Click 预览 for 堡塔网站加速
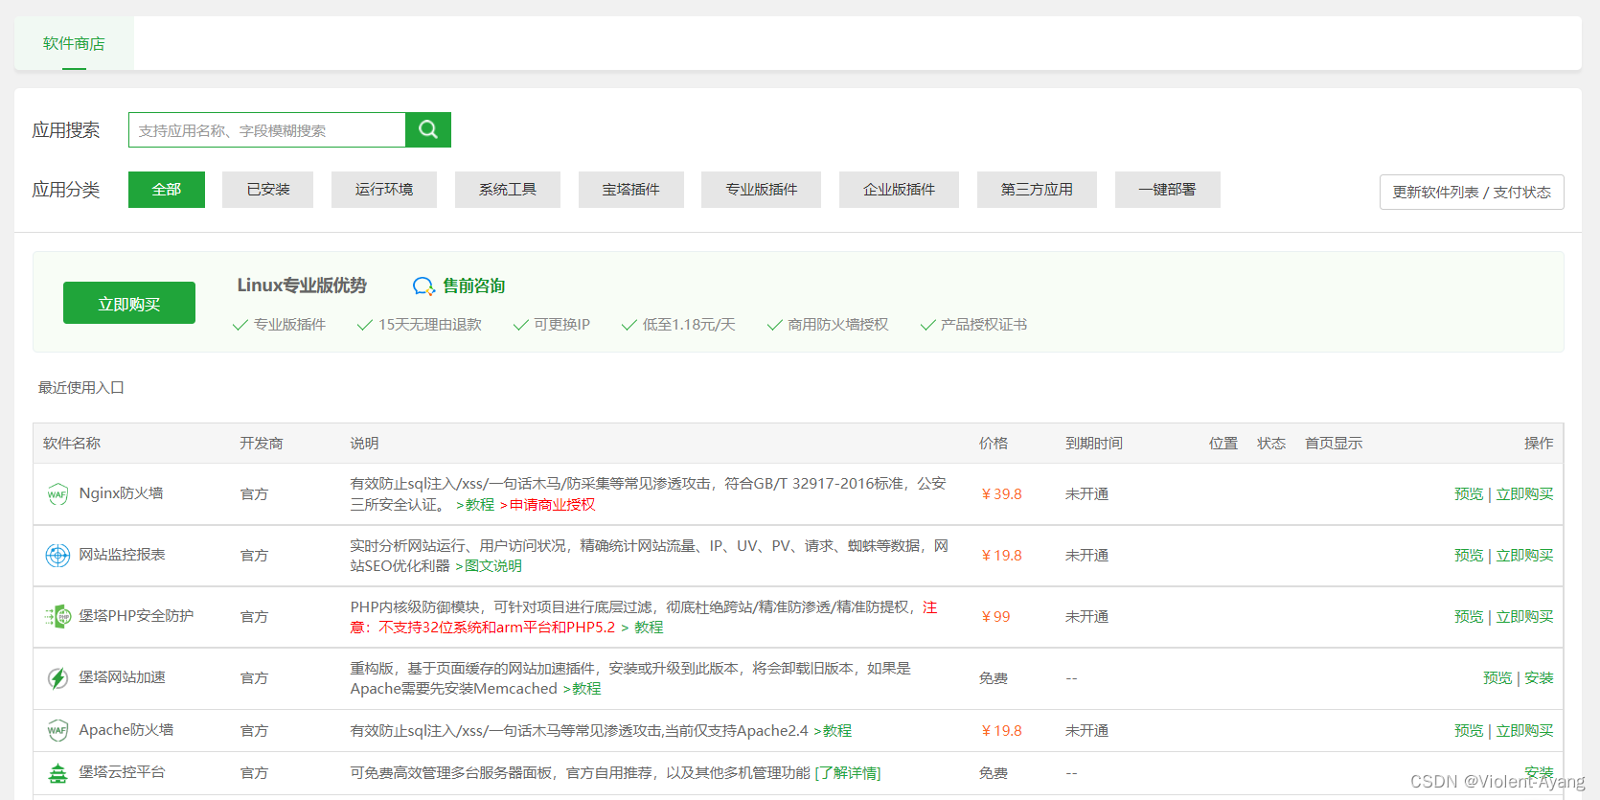Screen dimensions: 1600x800 (x=1497, y=678)
